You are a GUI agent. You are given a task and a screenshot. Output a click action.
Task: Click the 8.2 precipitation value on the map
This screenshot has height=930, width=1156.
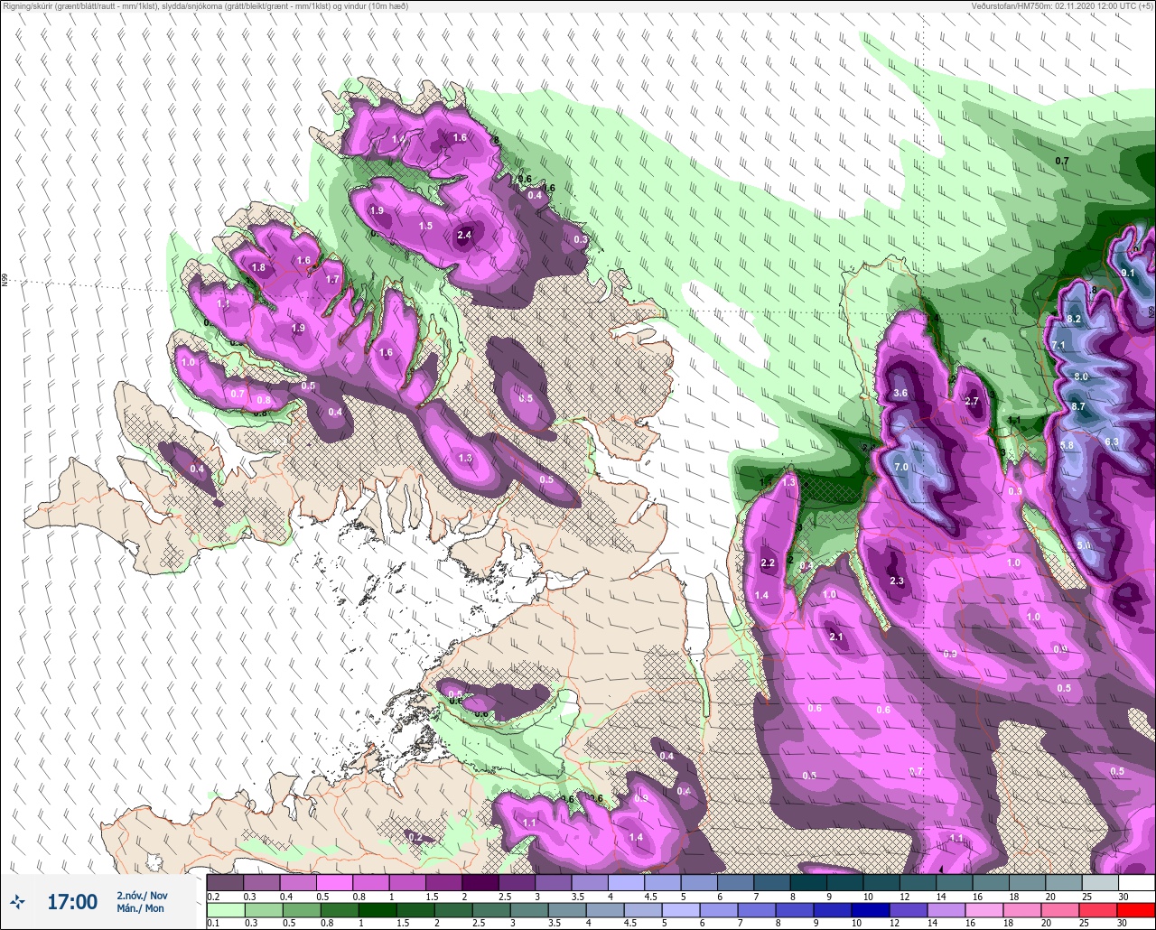(x=1074, y=320)
